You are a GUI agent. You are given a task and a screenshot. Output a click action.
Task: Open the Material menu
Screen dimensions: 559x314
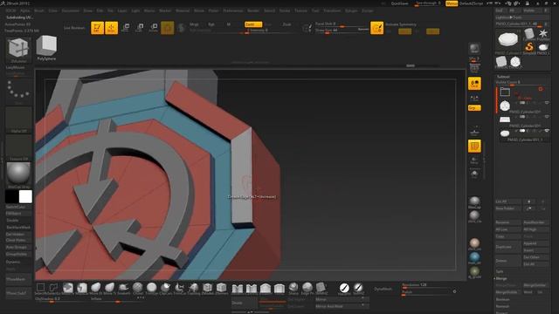click(183, 10)
